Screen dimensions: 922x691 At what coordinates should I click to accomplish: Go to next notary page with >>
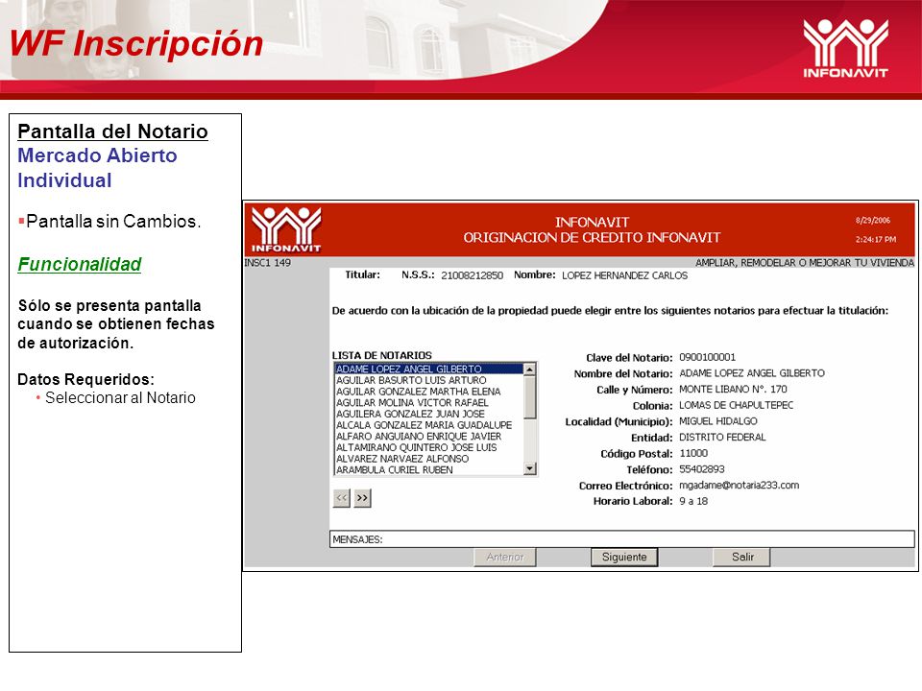pyautogui.click(x=362, y=498)
